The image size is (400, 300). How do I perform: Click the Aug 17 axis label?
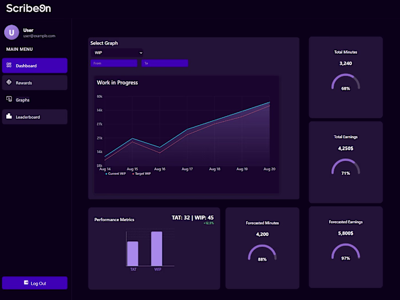187,169
